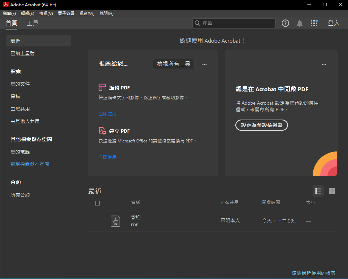The width and height of the screenshot is (348, 279).
Task: Open the 視窗(W) menu
Action: tap(87, 14)
